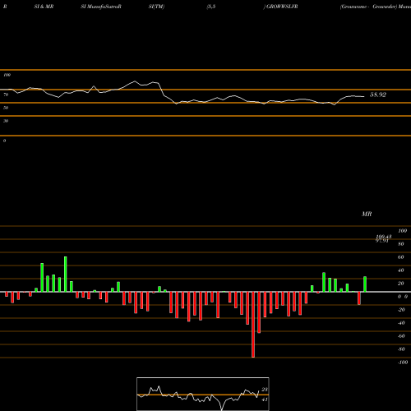The height and width of the screenshot is (411, 411).
Task: Select the tallest green MR bar
Action: click(66, 275)
